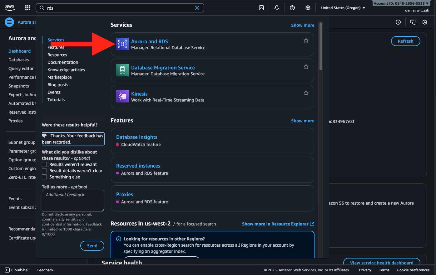Open the help question mark menu
This screenshot has width=436, height=275.
[x=292, y=8]
